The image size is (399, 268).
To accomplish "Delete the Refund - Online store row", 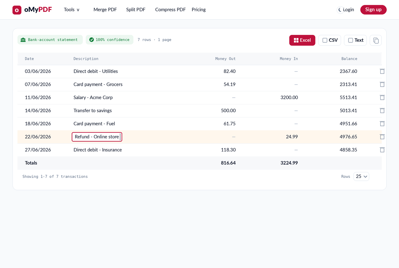I will pos(382,137).
